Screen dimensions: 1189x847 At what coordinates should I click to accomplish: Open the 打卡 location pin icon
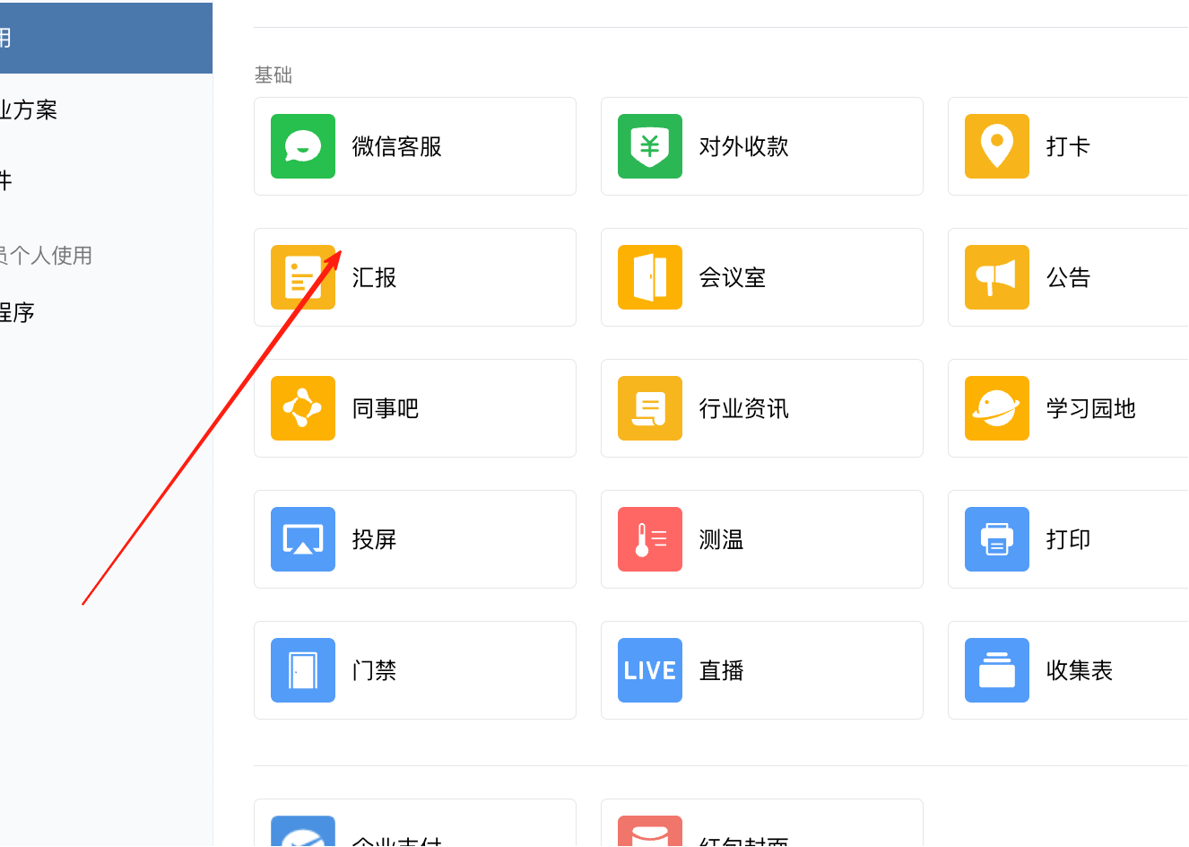point(997,146)
